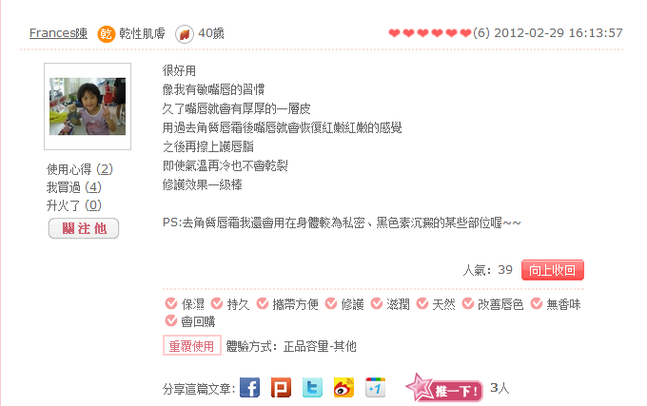Click the 改善唇色 checkmark tag
The image size is (647, 406).
coord(493,304)
